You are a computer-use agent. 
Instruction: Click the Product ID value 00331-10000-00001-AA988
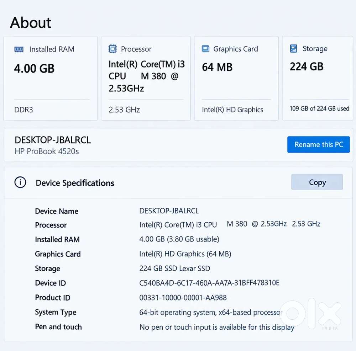(183, 298)
